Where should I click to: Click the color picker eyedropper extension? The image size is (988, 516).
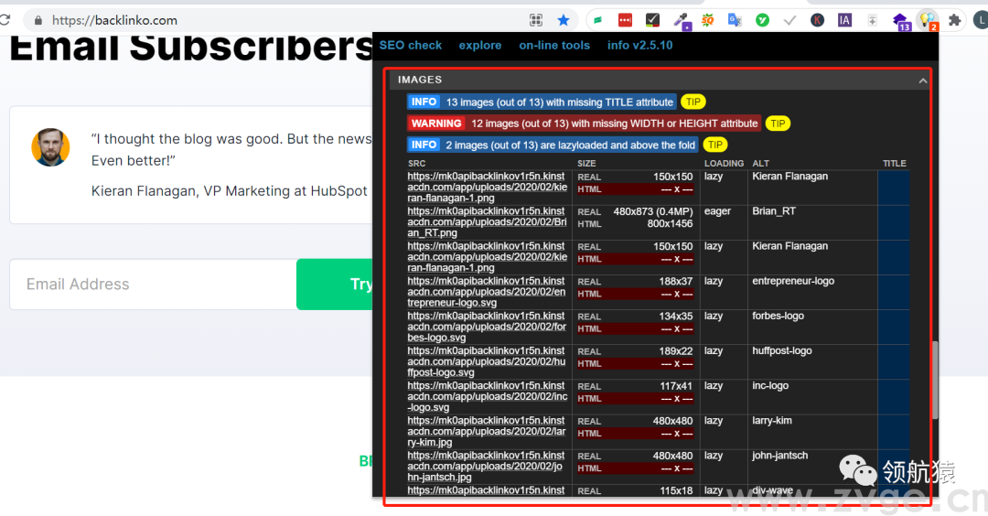[x=681, y=19]
